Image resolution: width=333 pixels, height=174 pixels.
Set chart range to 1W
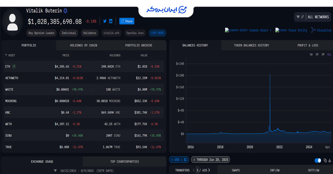point(311,54)
